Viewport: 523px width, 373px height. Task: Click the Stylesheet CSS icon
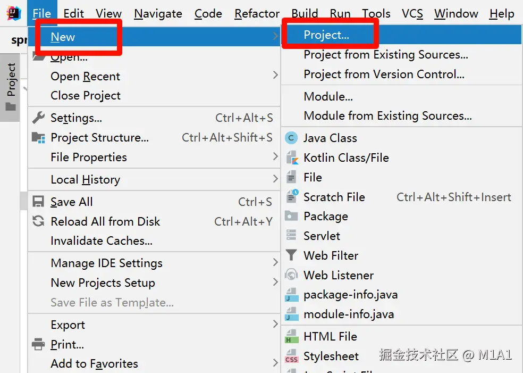291,357
